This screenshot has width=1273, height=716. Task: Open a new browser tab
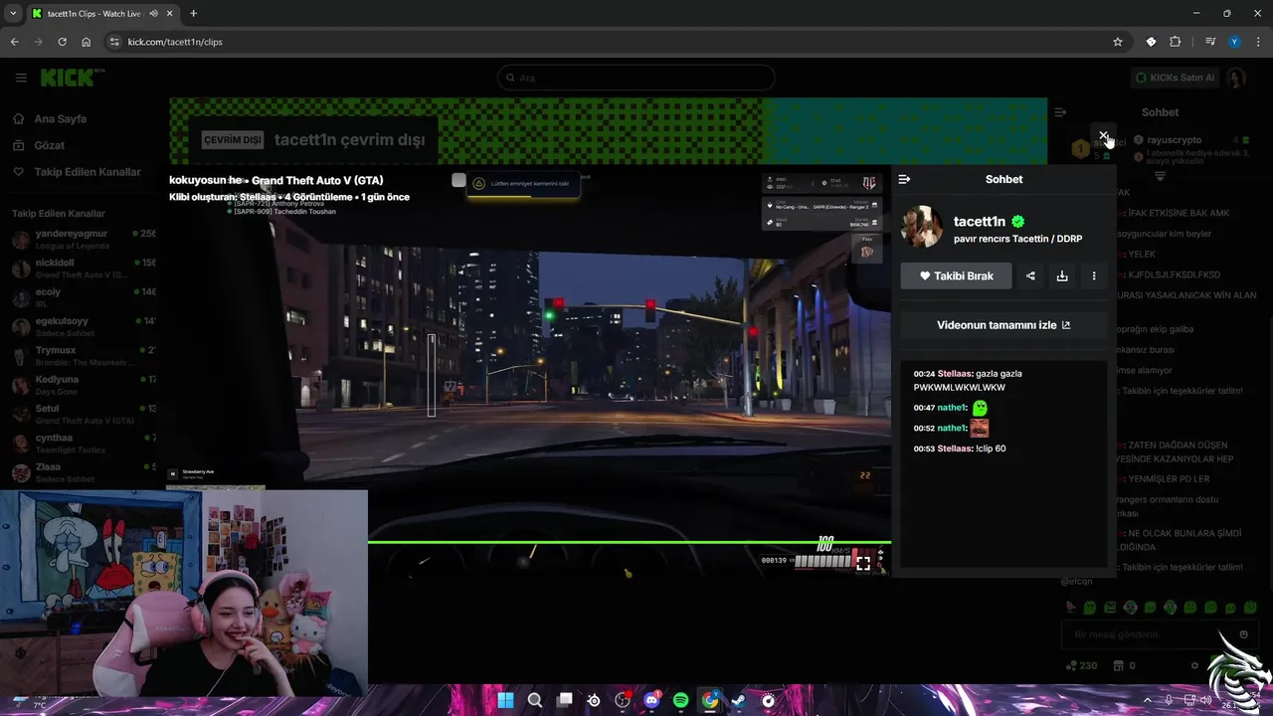tap(193, 14)
